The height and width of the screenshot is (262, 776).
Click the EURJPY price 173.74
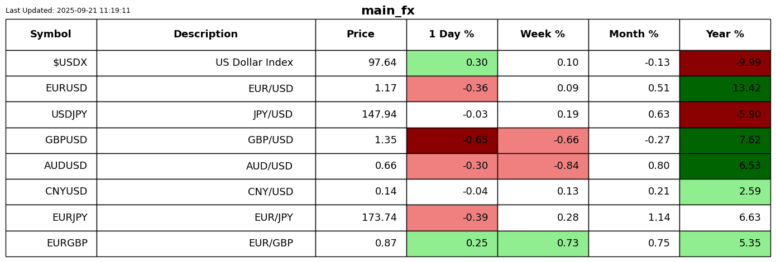[361, 218]
